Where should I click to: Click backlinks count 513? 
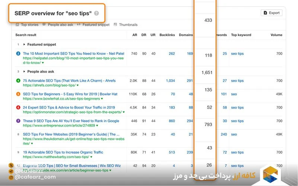[x=172, y=152]
